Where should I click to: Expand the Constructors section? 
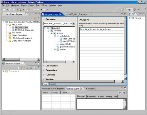coord(44,66)
